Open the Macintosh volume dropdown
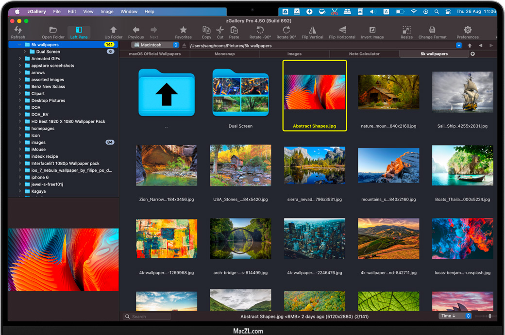 [x=155, y=45]
